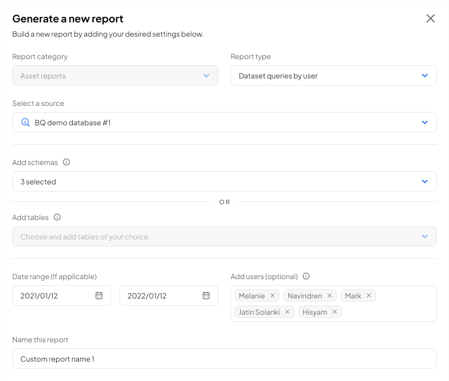Viewport: 449px width, 381px height.
Task: Click the info icon beside Add tables
Action: (x=57, y=217)
